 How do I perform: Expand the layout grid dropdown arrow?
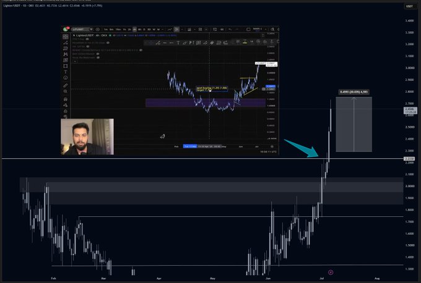pyautogui.click(x=206, y=29)
